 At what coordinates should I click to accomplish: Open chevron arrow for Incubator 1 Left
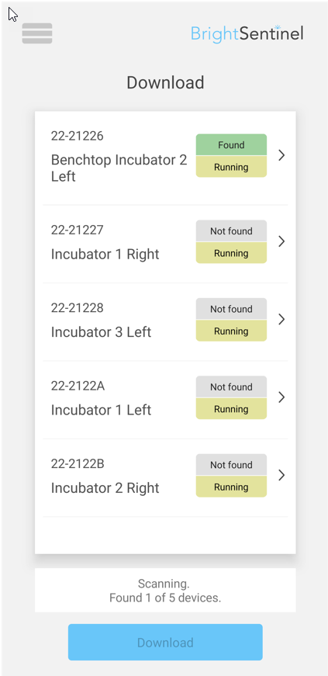tap(281, 397)
